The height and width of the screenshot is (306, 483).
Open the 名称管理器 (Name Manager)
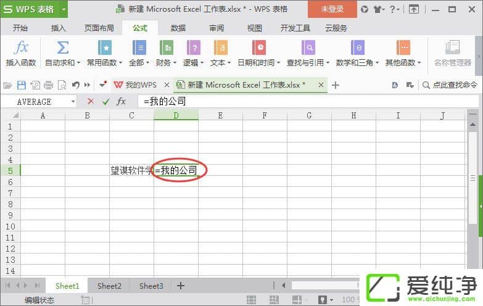(x=452, y=53)
